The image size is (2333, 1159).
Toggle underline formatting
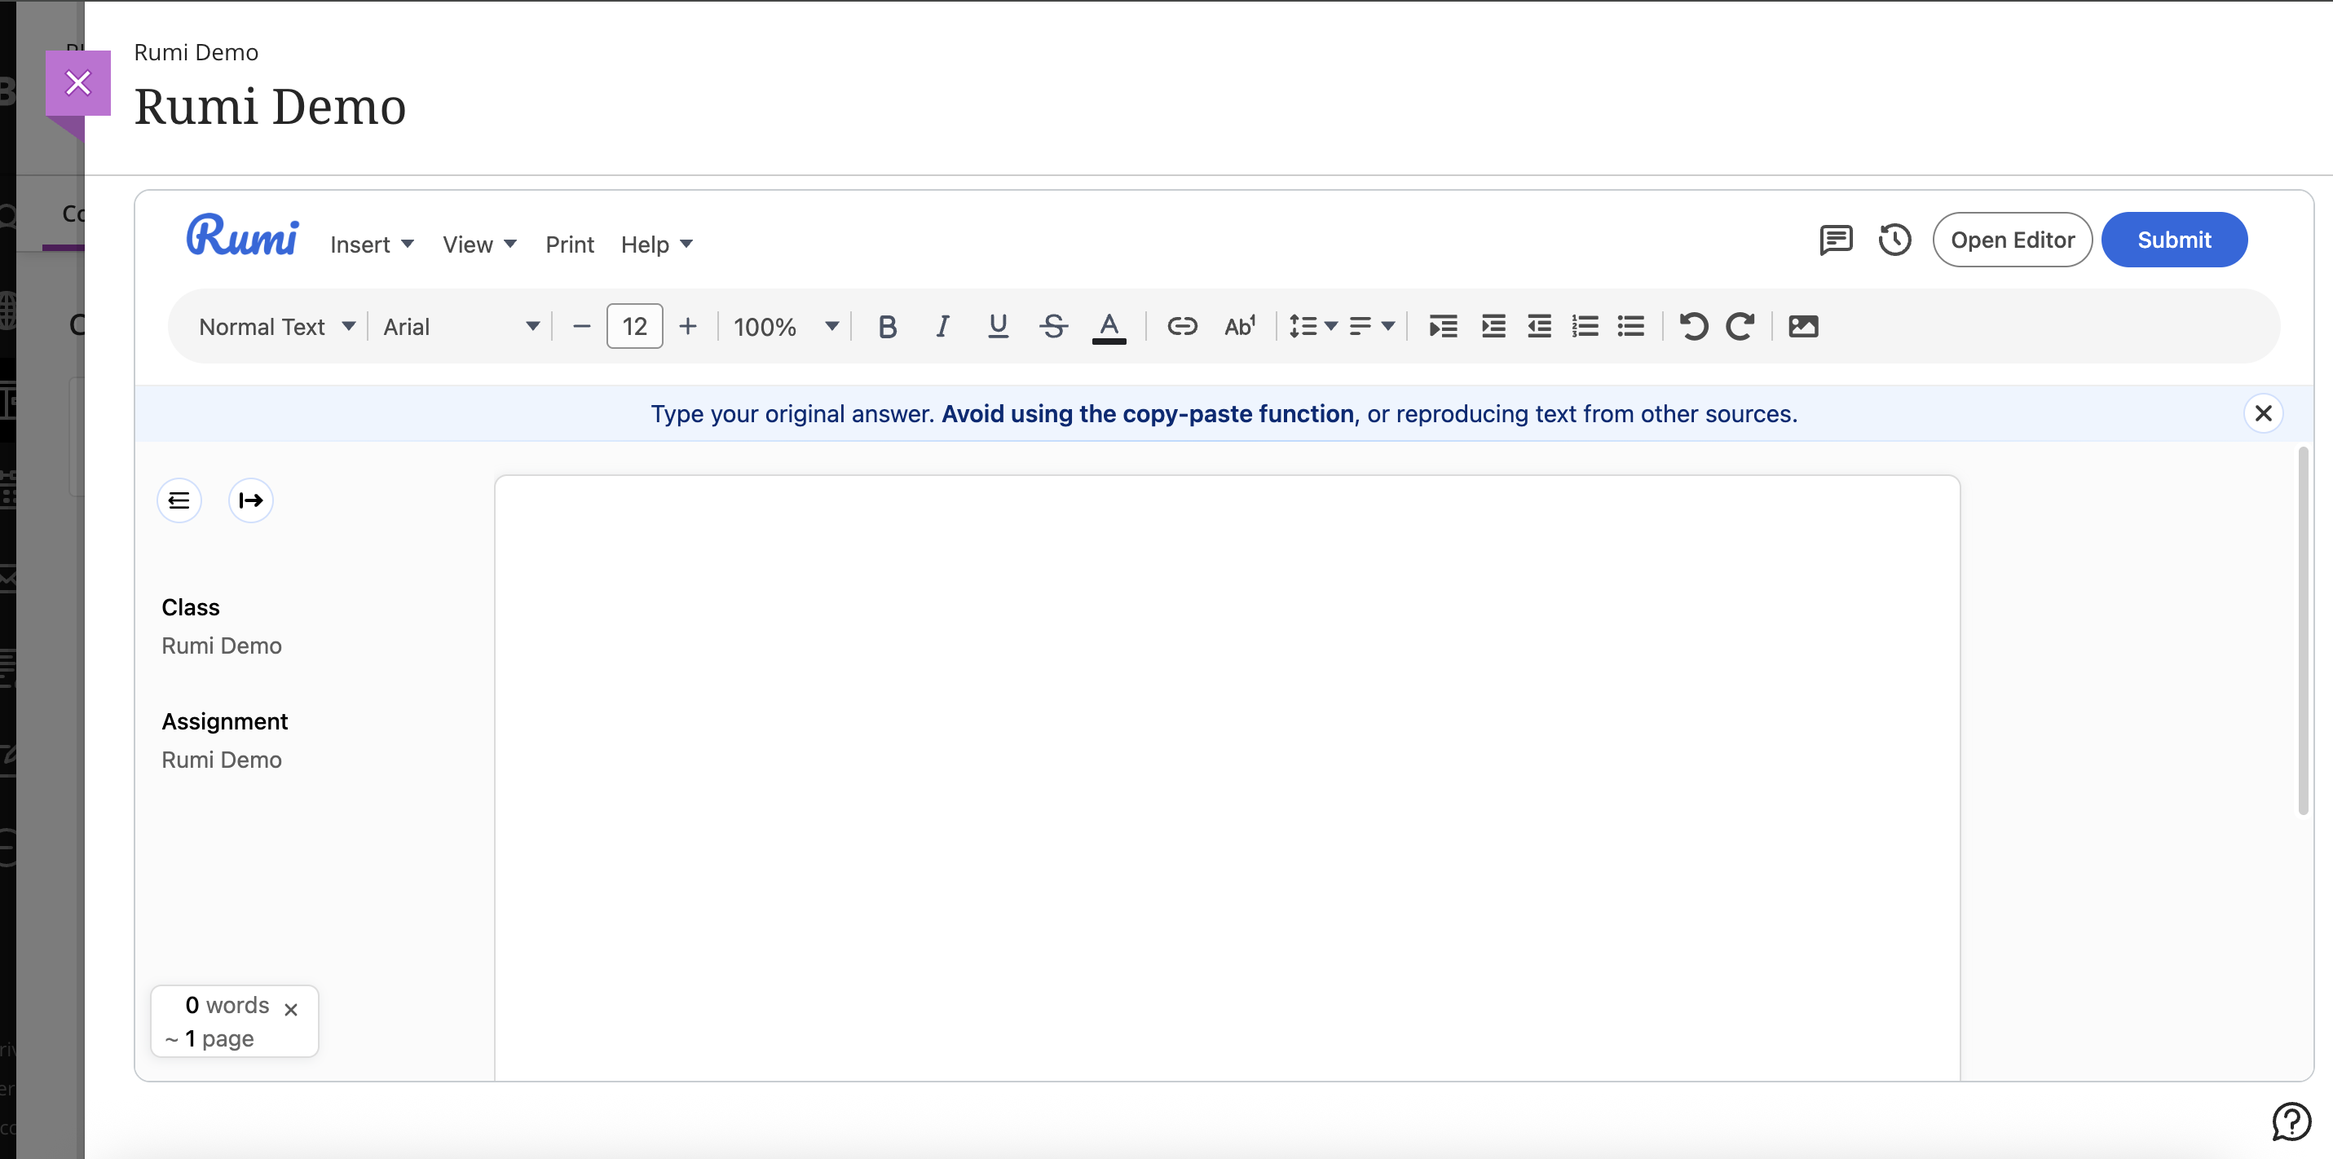click(997, 326)
